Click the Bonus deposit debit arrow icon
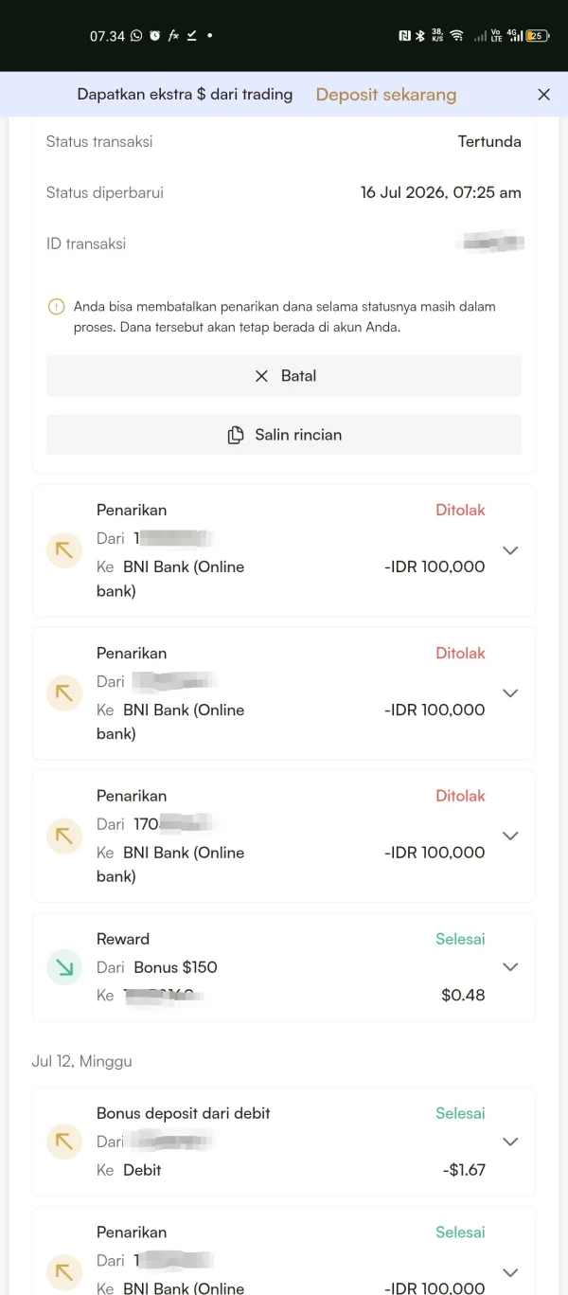 (x=64, y=1142)
